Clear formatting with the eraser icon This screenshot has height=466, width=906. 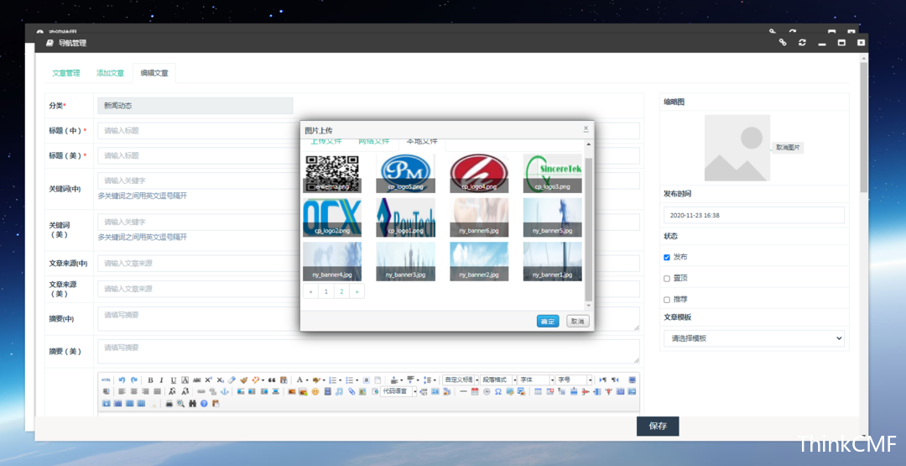[232, 380]
